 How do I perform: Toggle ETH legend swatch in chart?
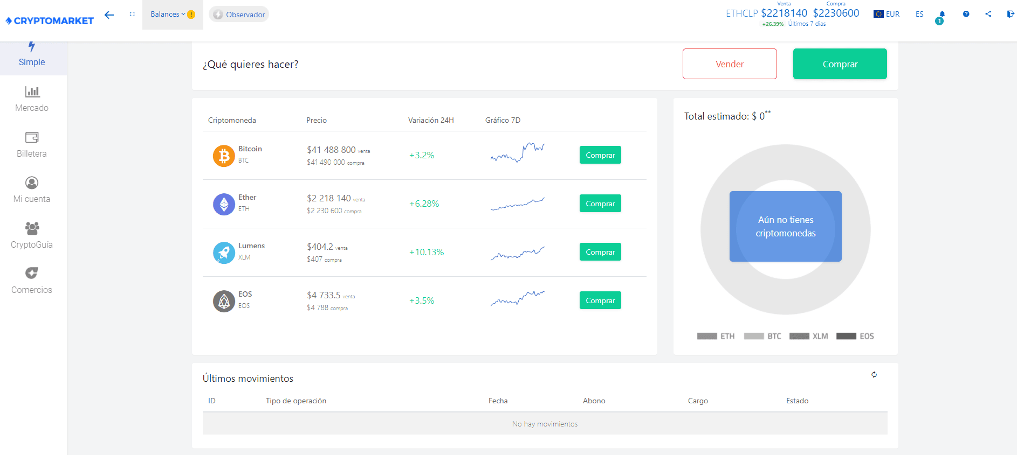(707, 336)
